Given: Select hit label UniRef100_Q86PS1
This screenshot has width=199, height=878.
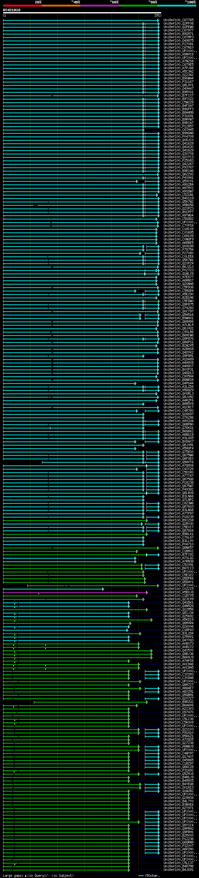Looking at the screenshot, I should click(178, 342).
